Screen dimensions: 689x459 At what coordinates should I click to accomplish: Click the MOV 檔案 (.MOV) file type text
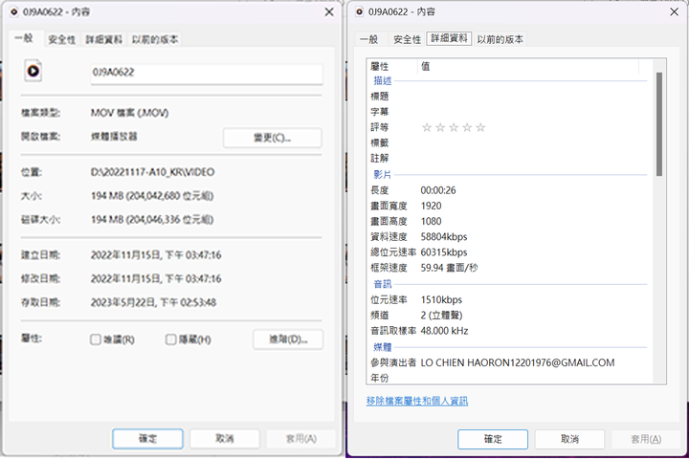pyautogui.click(x=129, y=113)
